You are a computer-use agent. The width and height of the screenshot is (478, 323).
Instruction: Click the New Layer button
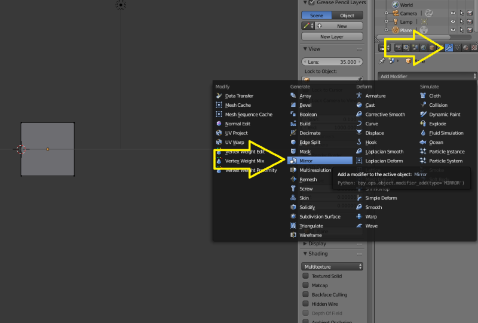click(x=332, y=36)
